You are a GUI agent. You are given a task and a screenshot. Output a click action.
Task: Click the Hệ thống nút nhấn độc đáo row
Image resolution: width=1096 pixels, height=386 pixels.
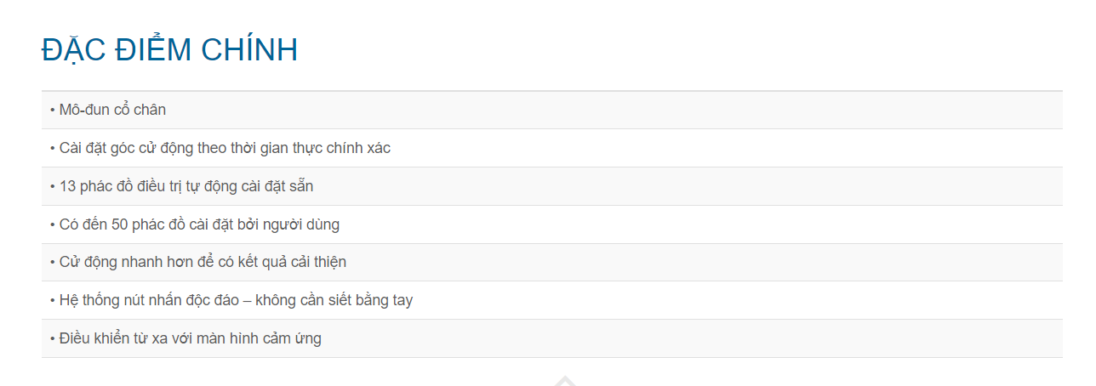pos(236,300)
